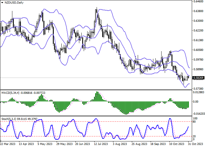This screenshot has height=147, width=205.
Task: Click the Stochastic 80 level label
Action: 194,122
